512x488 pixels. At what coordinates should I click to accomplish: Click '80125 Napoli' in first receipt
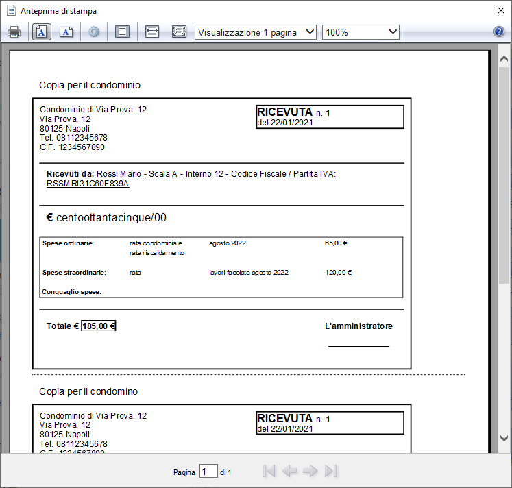[64, 129]
